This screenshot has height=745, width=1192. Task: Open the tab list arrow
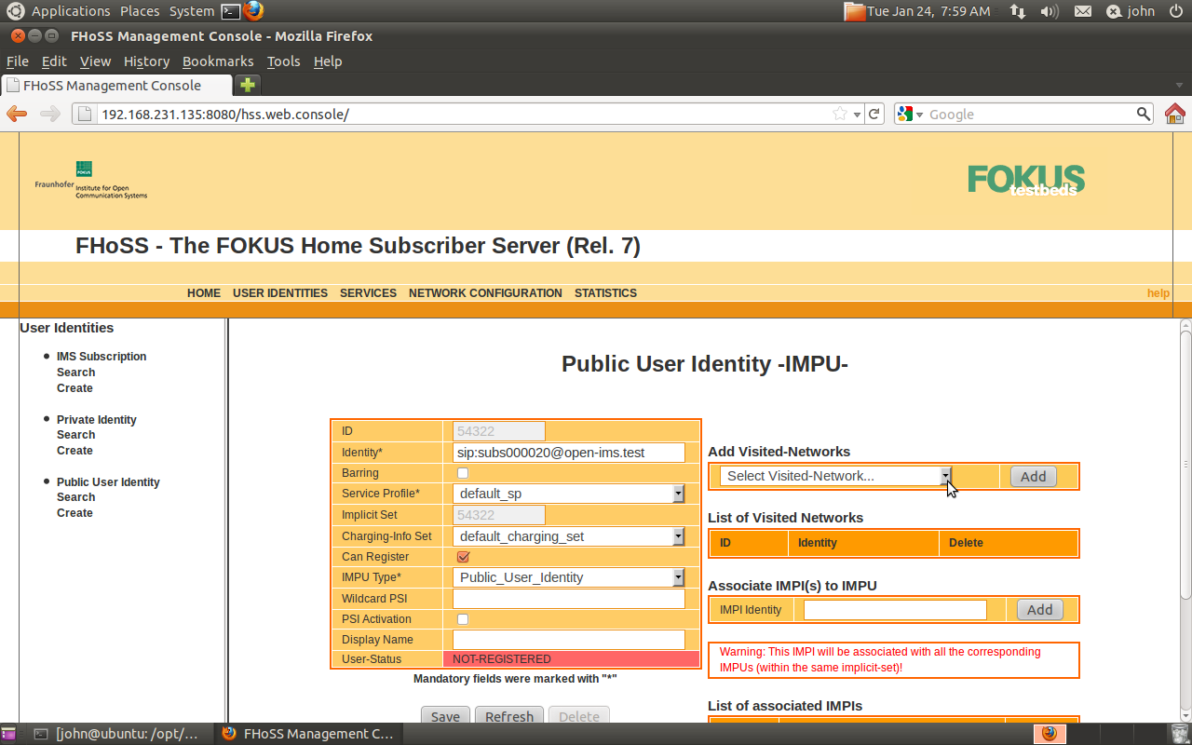(x=1179, y=85)
